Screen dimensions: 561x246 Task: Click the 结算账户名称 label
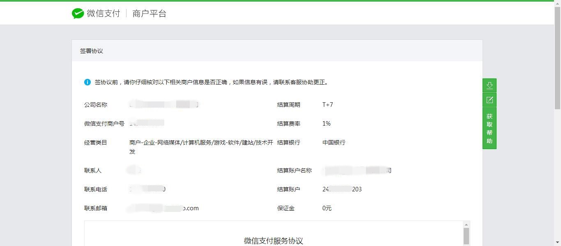(294, 170)
